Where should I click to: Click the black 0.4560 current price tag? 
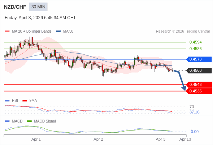coord(199,71)
